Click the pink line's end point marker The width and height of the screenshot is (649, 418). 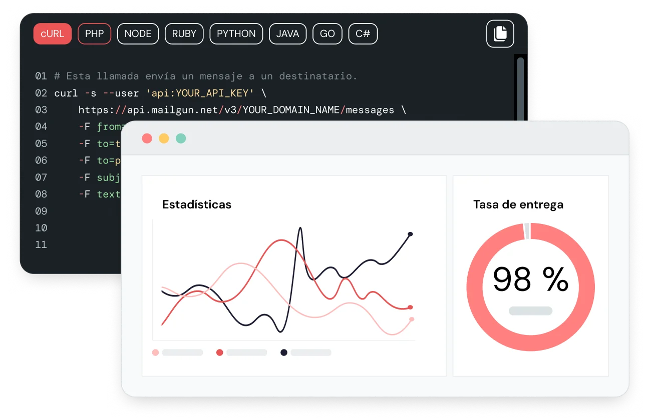[x=412, y=319]
